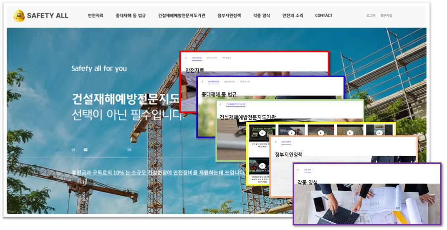Click the home icon in the purple-bordered 각종 양식 panel

pyautogui.click(x=298, y=170)
